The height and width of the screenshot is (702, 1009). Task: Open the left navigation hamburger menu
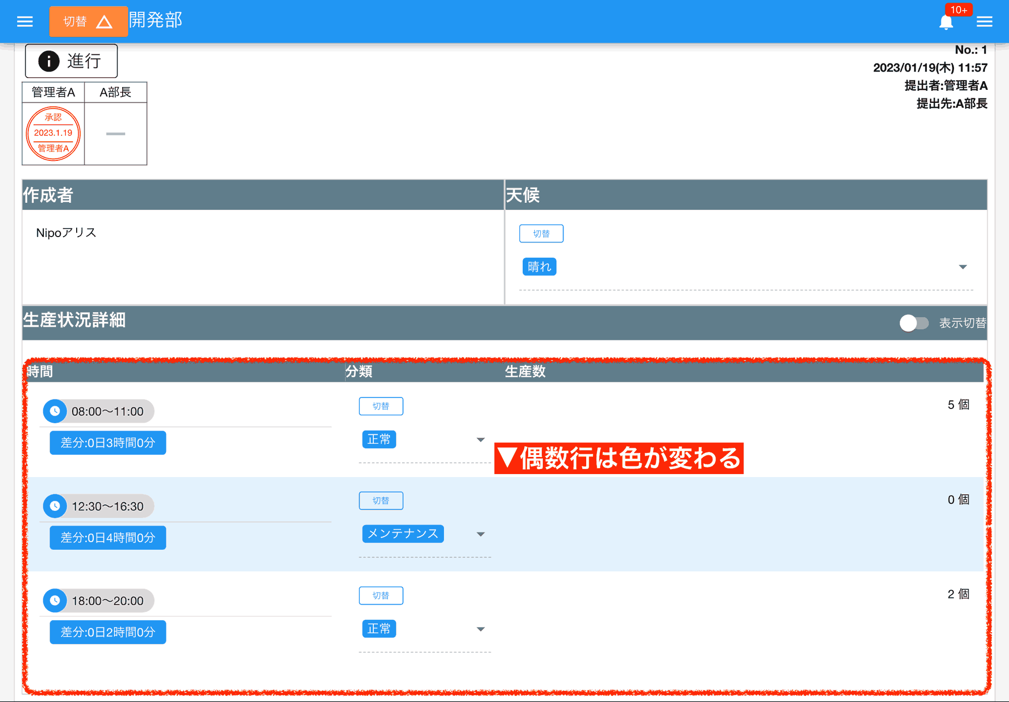tap(24, 21)
